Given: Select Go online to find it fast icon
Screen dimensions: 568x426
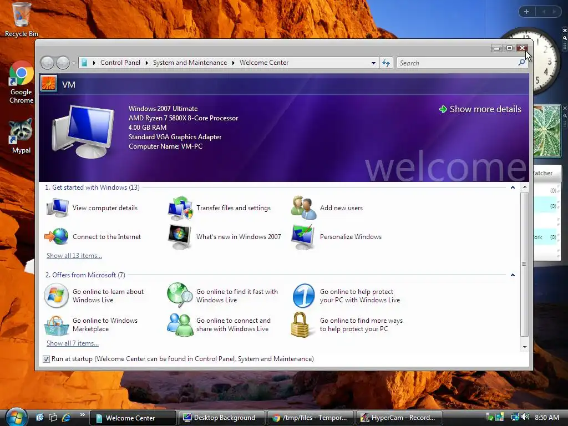Looking at the screenshot, I should point(180,295).
